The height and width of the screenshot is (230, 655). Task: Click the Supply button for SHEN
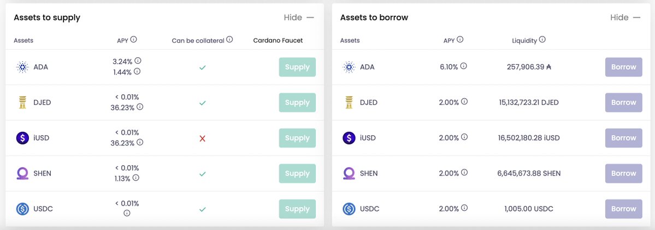(297, 173)
